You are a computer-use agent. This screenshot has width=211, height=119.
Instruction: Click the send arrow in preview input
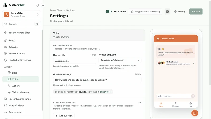[193, 96]
